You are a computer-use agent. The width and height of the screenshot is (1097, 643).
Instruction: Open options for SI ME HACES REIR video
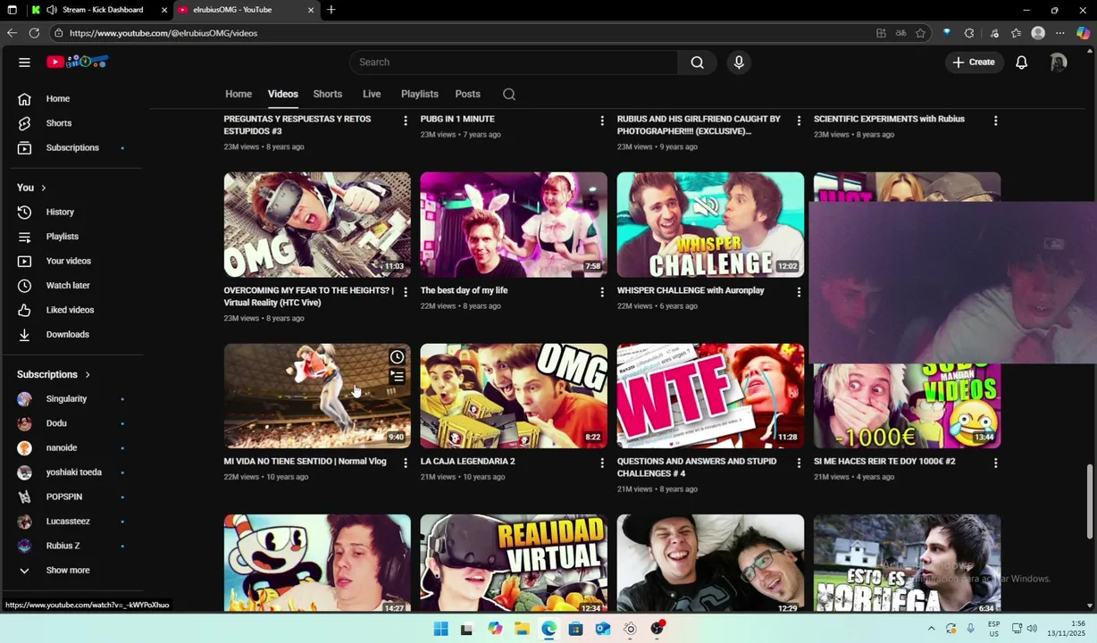[x=995, y=463]
